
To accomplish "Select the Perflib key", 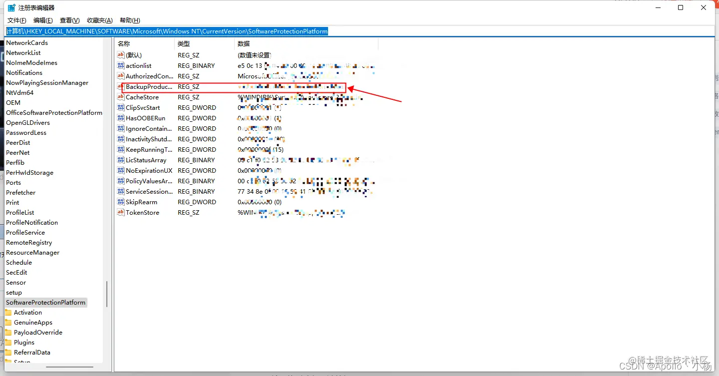I will [15, 162].
